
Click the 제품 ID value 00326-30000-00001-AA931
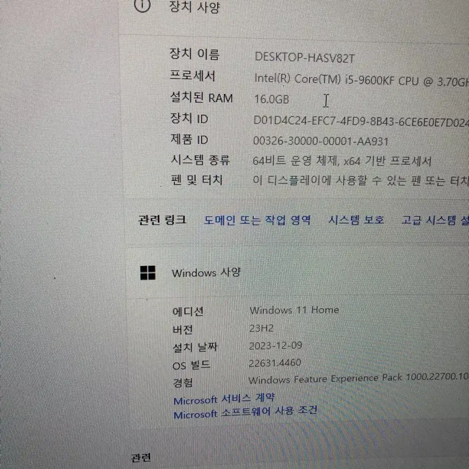tap(320, 141)
